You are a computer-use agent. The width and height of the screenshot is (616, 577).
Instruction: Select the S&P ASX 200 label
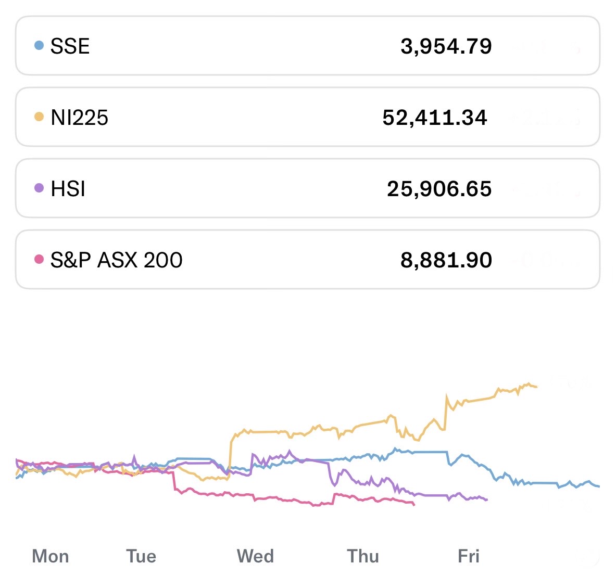coord(116,260)
